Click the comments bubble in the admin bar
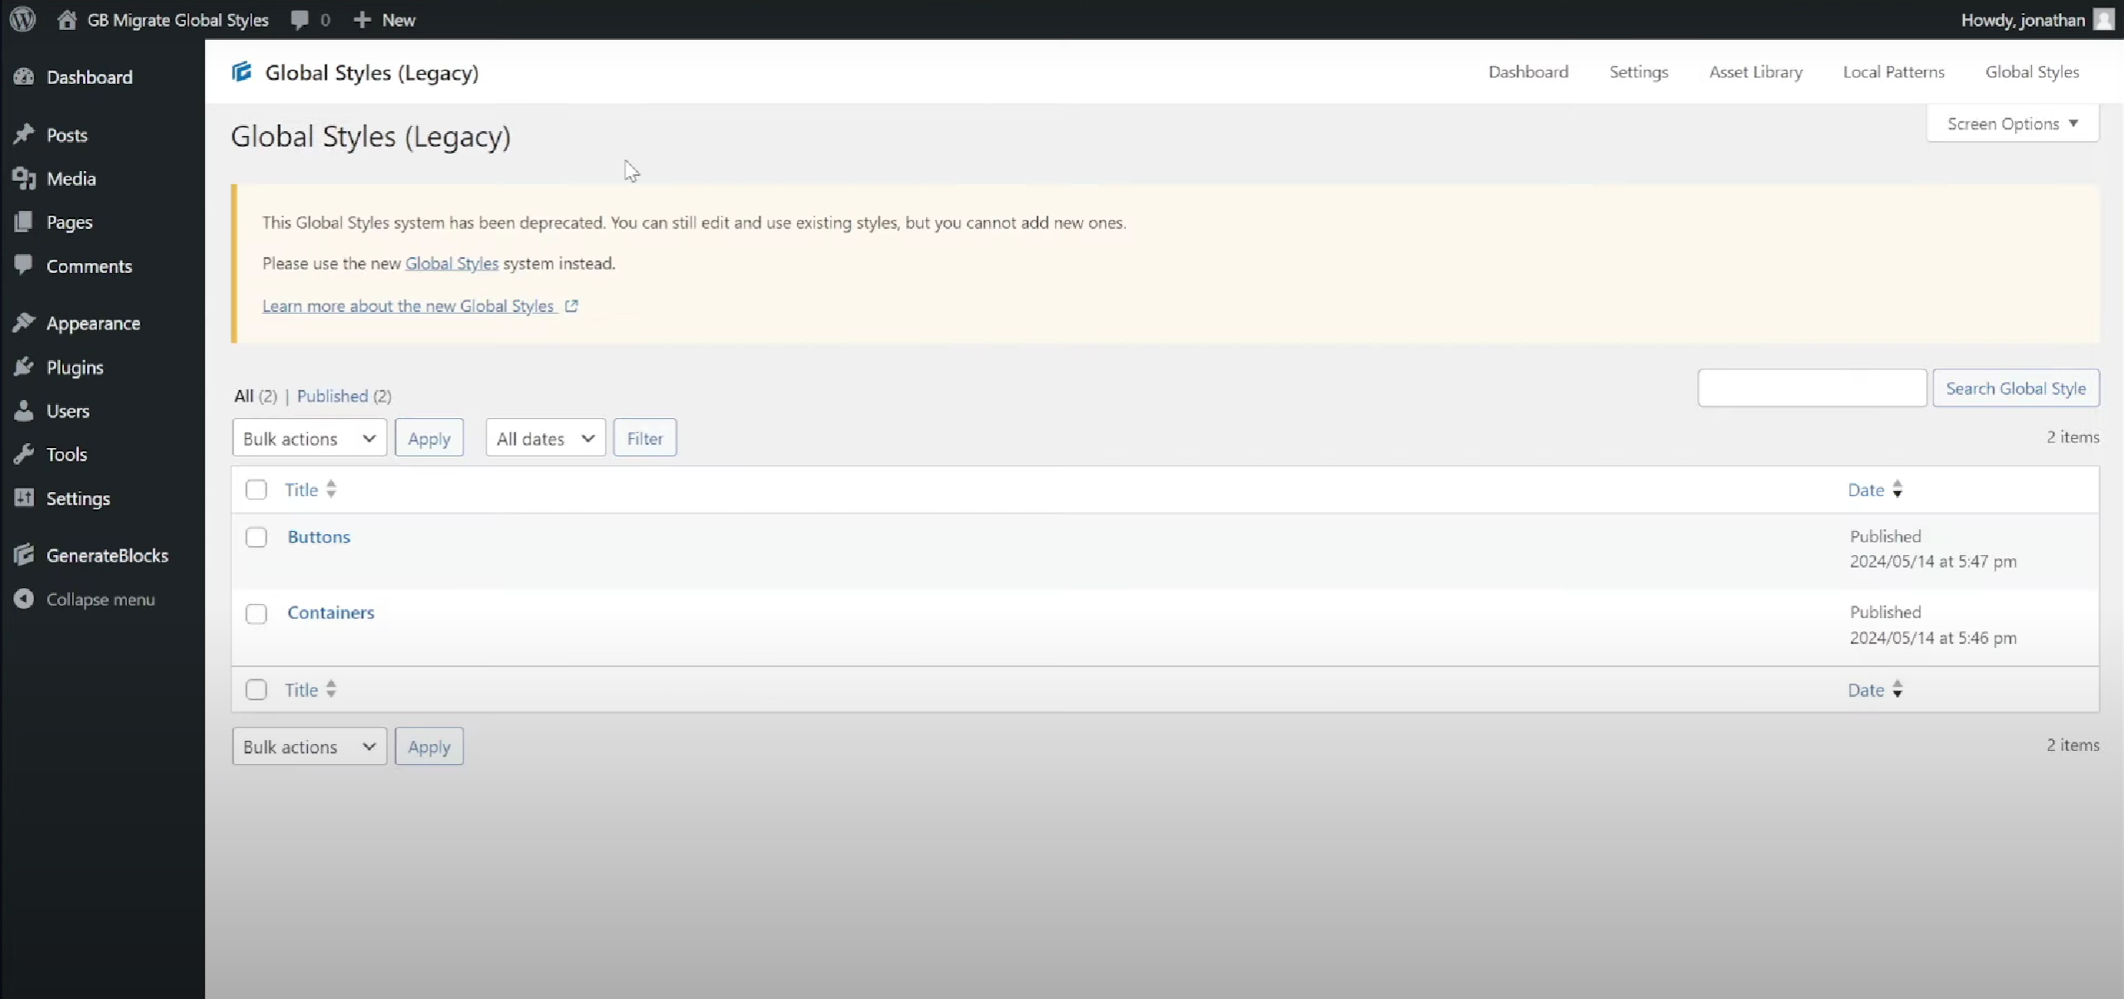 300,19
